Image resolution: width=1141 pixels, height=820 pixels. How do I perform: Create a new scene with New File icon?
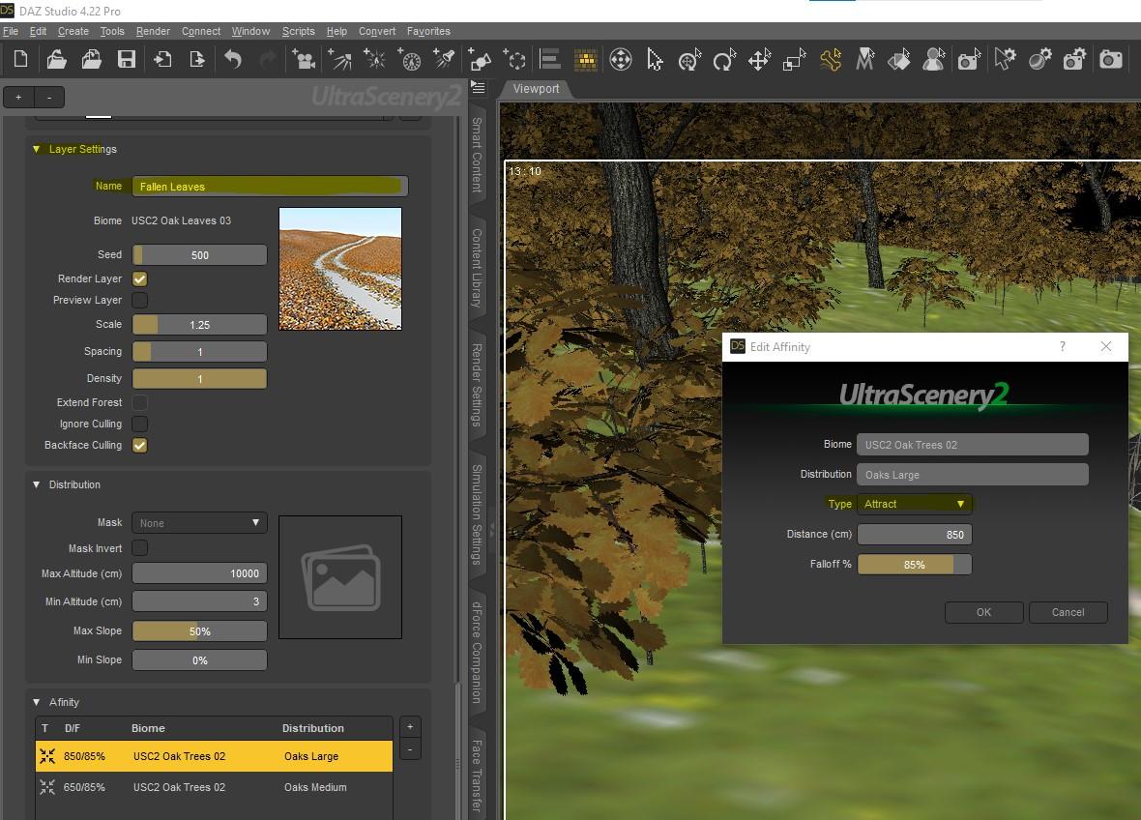(21, 59)
